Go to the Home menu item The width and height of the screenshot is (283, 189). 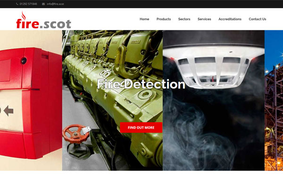144,19
